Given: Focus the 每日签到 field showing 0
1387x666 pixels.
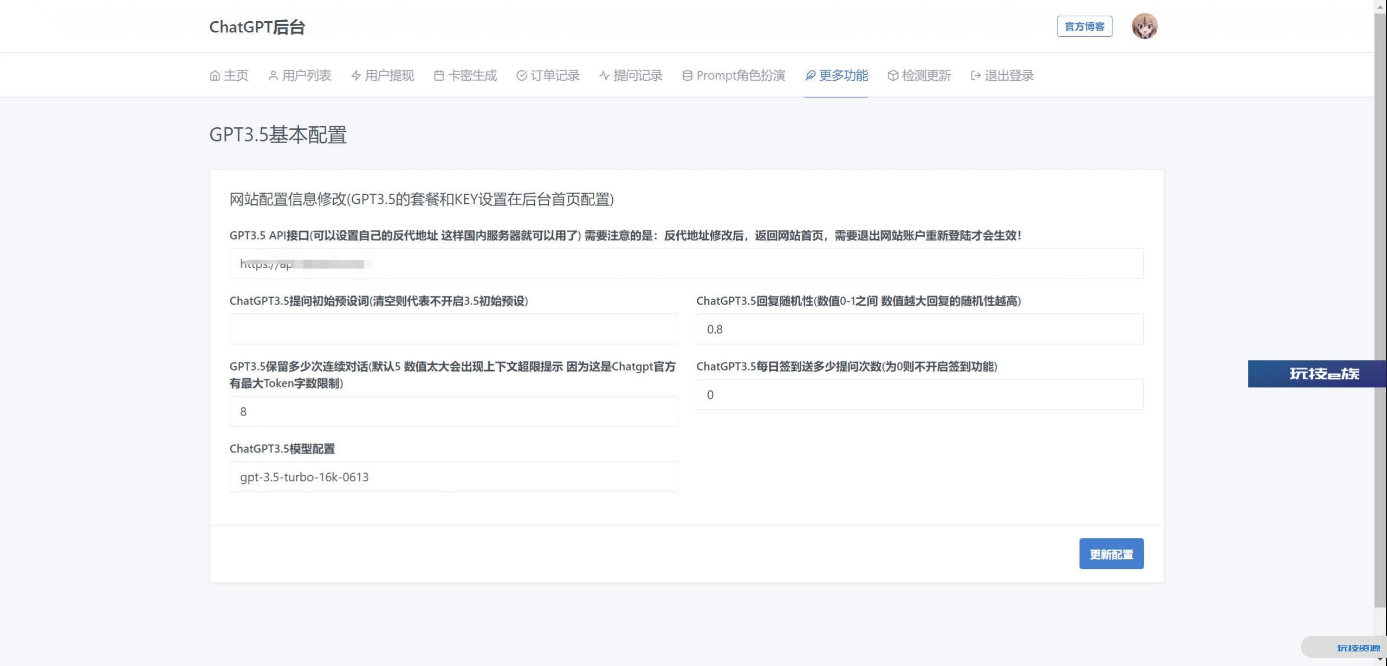Looking at the screenshot, I should coord(920,395).
